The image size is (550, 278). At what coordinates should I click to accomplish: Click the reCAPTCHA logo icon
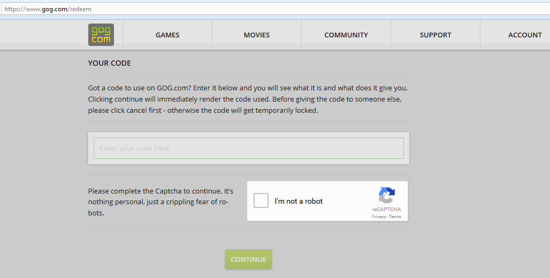386,195
